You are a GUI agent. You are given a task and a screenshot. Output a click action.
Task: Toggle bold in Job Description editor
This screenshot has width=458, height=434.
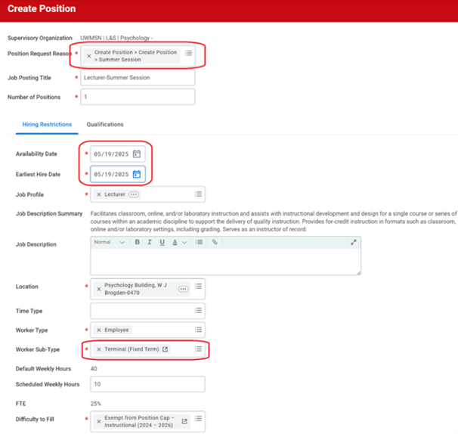click(137, 242)
